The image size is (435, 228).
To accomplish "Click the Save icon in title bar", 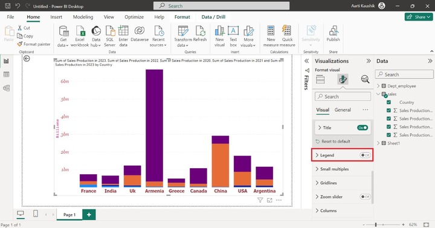I will tap(8, 6).
